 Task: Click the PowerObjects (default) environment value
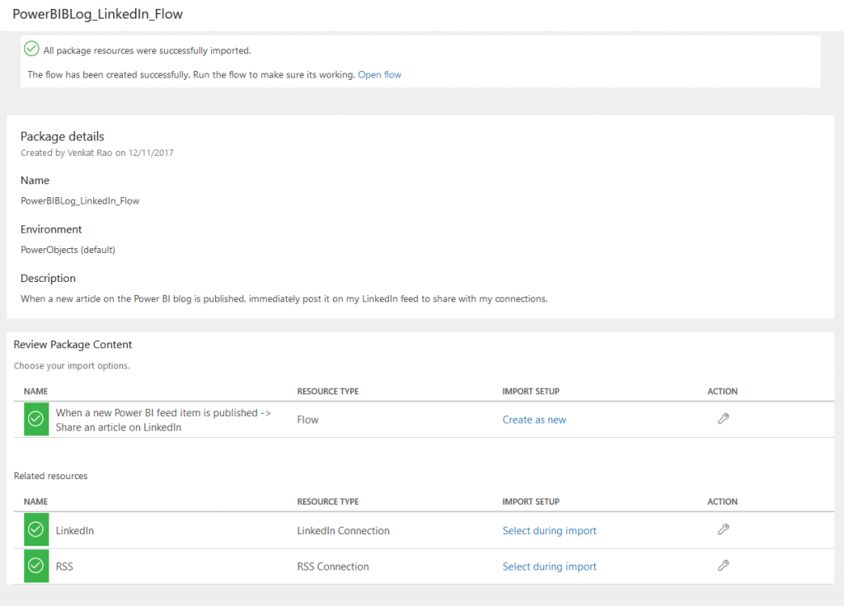68,250
